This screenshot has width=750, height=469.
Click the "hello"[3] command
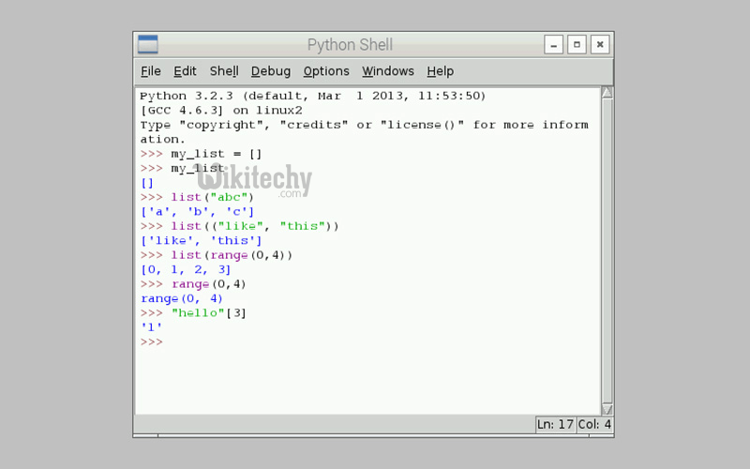pyautogui.click(x=208, y=313)
